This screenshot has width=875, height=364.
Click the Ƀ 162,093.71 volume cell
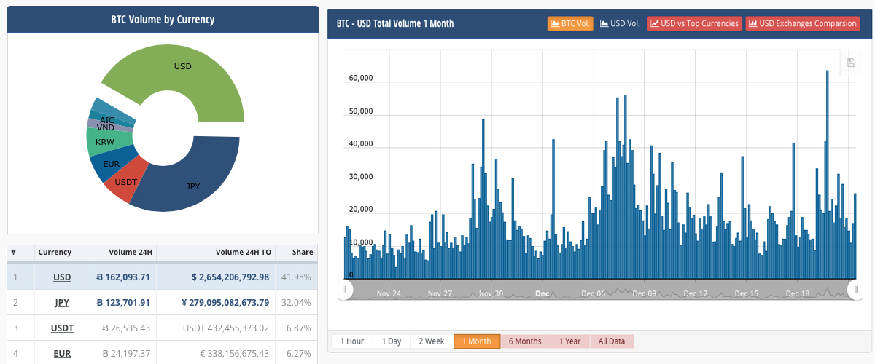(x=123, y=277)
